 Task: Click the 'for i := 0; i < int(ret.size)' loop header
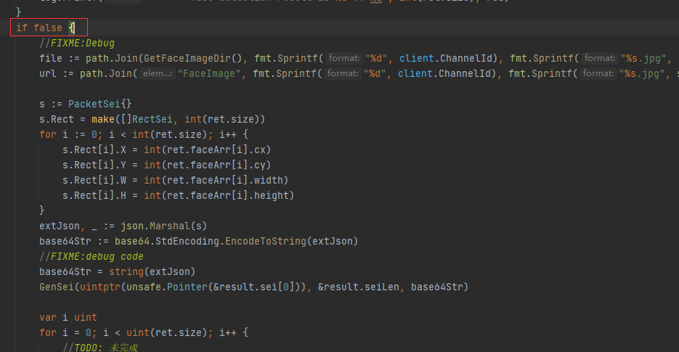point(144,135)
